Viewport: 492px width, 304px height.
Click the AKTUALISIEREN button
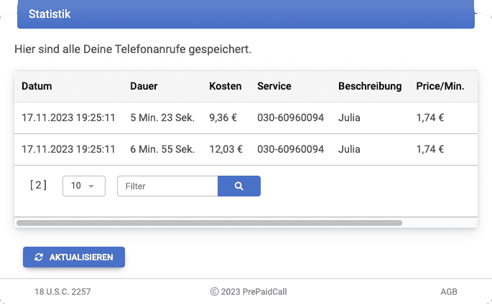[74, 257]
